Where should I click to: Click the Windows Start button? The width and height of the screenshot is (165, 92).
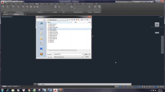[x=2, y=90]
